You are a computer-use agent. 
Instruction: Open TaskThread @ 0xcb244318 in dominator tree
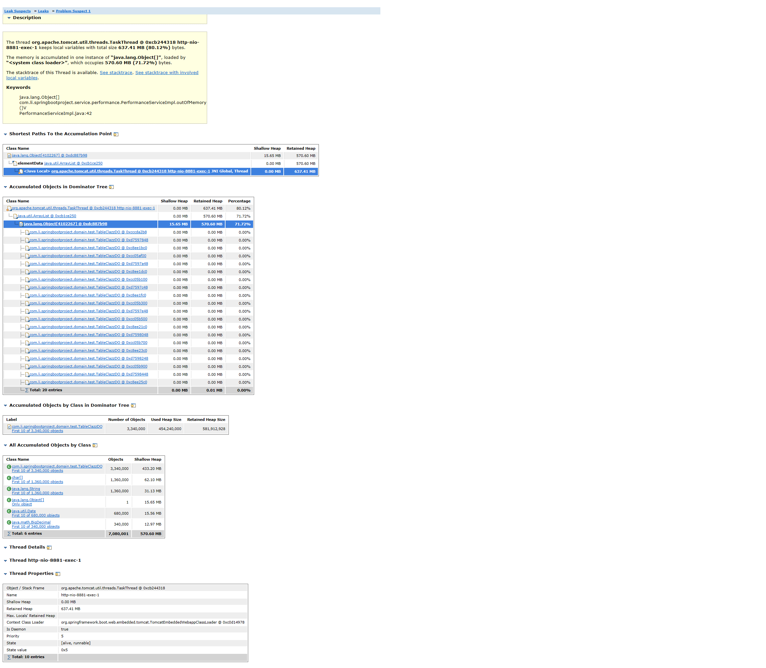tap(84, 208)
